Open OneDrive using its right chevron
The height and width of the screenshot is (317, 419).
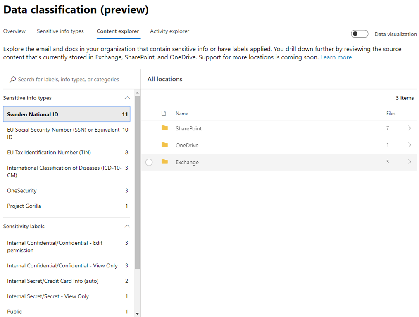tap(409, 145)
